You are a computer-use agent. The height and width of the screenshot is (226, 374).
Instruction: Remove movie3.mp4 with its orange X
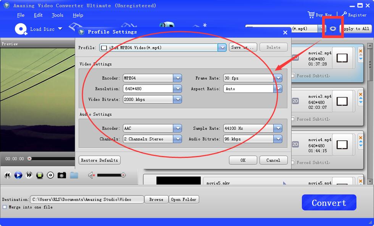[x=361, y=94]
